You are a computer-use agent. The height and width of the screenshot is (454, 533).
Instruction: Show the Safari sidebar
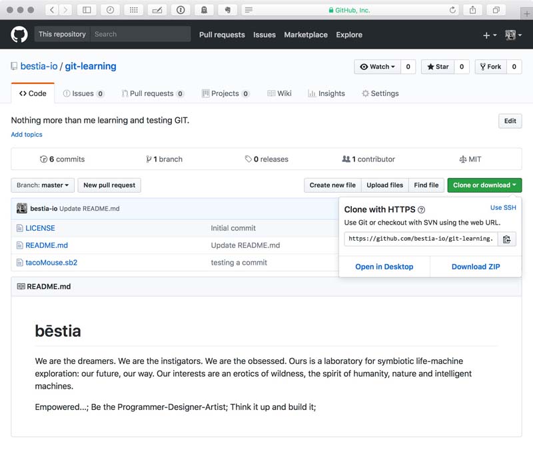click(x=87, y=10)
